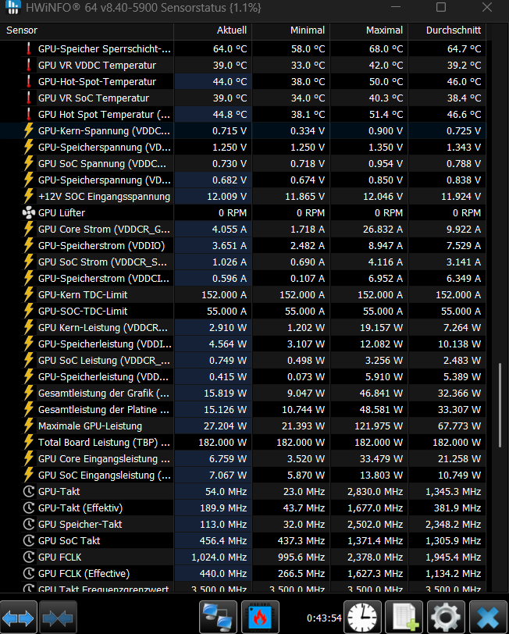Click the 12.009 V current value
Image resolution: width=509 pixels, height=634 pixels.
227,197
